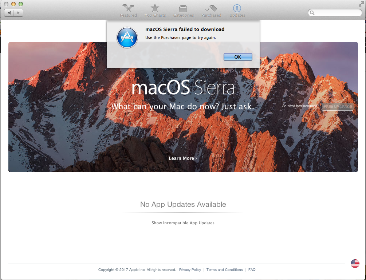
Task: Open the Privacy Policy link
Action: point(190,270)
